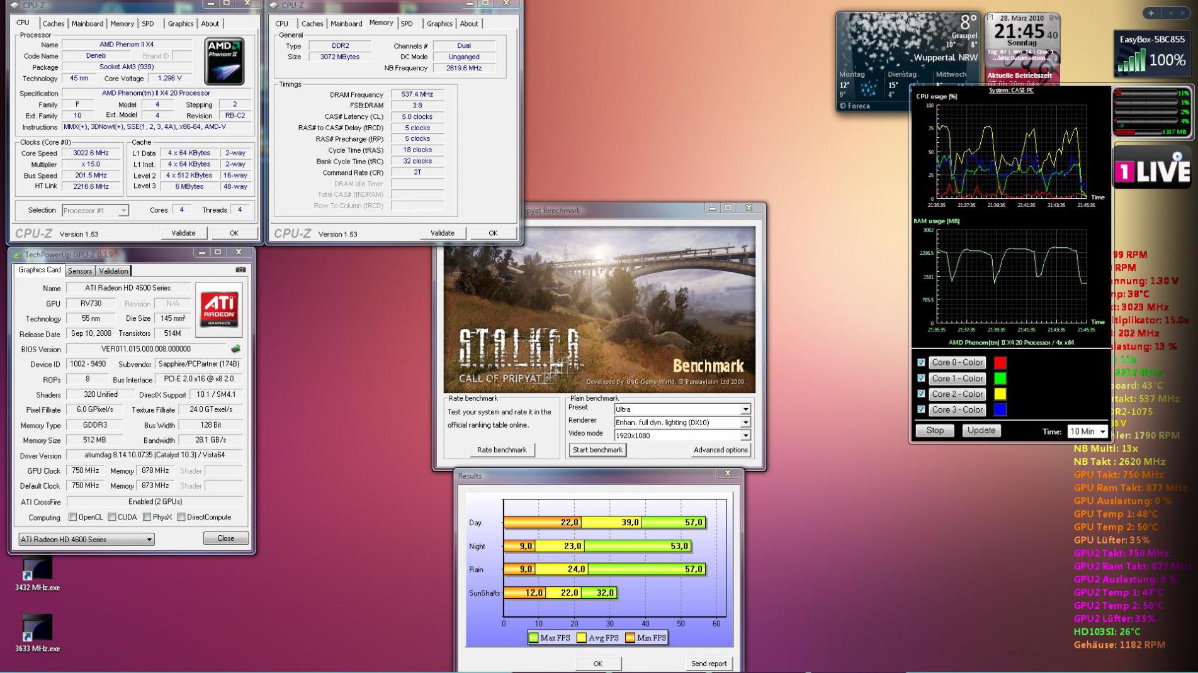The width and height of the screenshot is (1198, 673).
Task: Open the Video mode dropdown showing 1920x1080
Action: [x=682, y=435]
